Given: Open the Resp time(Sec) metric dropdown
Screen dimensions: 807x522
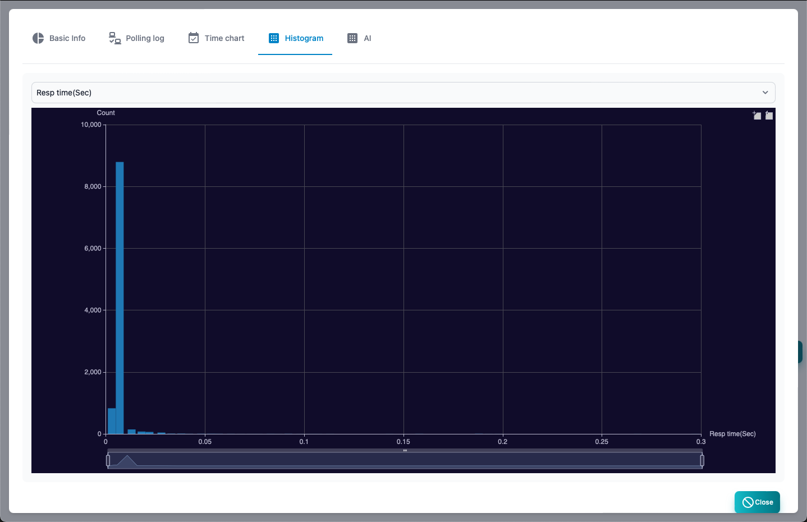Looking at the screenshot, I should (403, 93).
